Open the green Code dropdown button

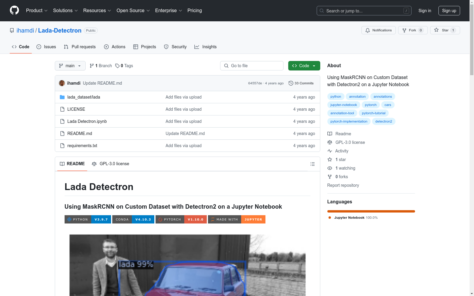pos(304,66)
